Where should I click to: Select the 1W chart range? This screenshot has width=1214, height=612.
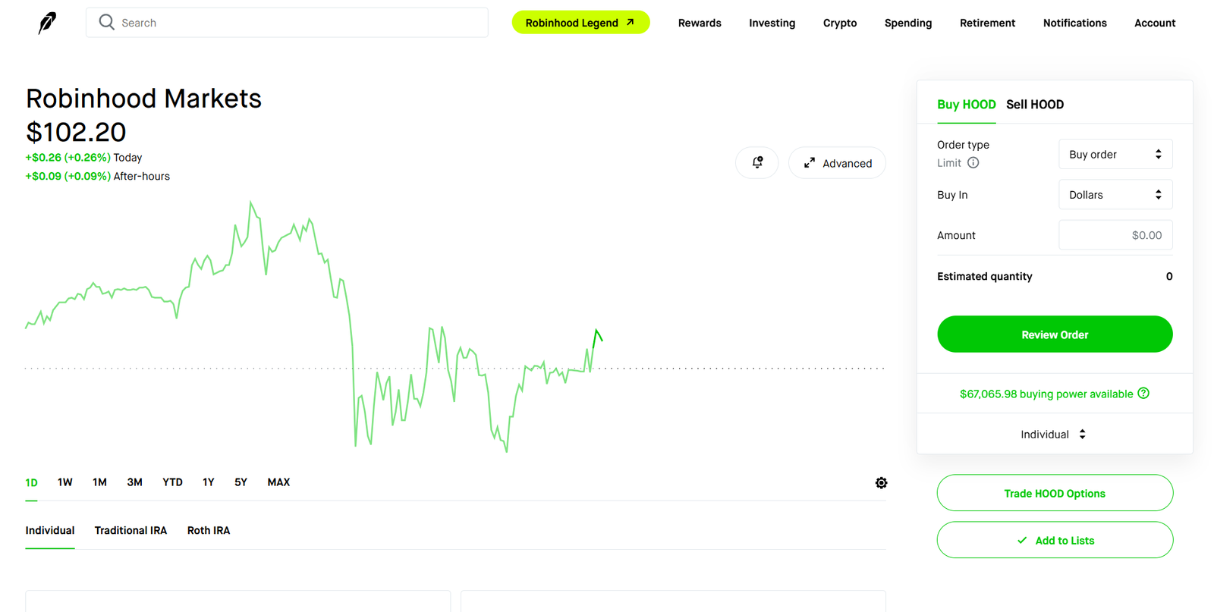tap(64, 482)
